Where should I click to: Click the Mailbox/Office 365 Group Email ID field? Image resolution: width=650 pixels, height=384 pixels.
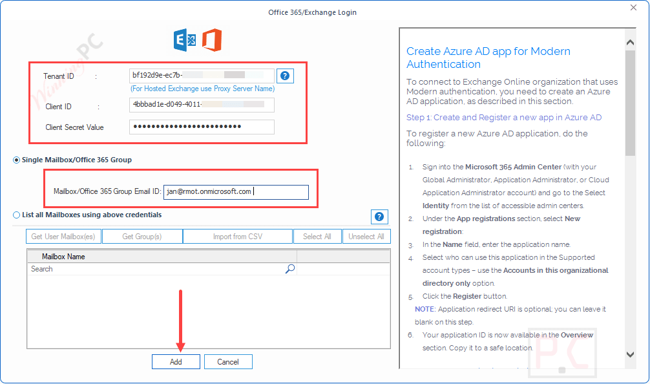(x=236, y=192)
